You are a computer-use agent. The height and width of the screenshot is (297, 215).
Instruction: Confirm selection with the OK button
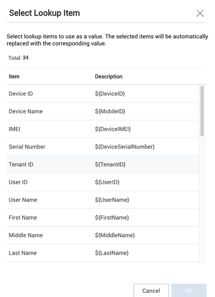tap(189, 291)
